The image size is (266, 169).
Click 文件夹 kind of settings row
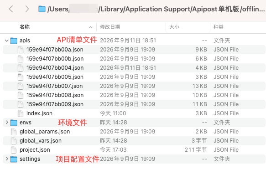point(222,159)
